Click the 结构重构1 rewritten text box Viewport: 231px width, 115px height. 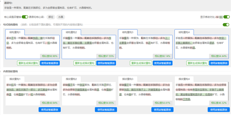[32, 47]
